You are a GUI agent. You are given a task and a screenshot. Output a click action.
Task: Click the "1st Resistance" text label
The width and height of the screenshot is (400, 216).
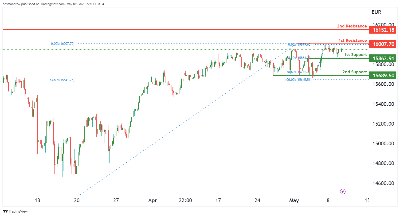click(352, 41)
